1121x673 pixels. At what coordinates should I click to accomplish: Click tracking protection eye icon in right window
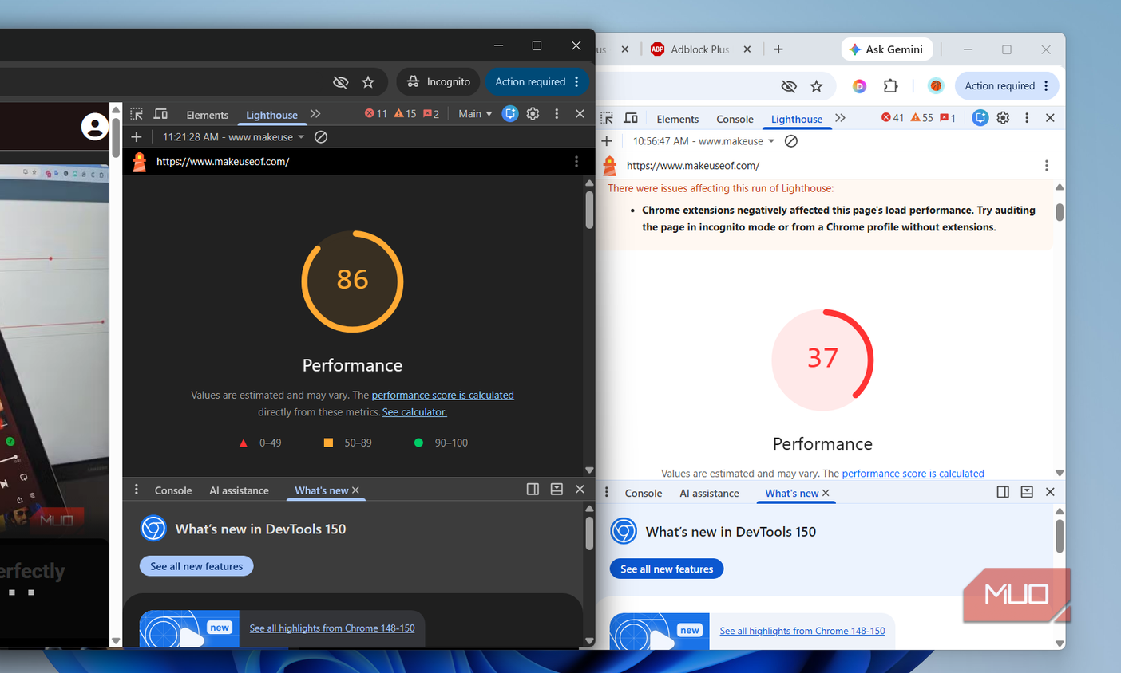(789, 86)
